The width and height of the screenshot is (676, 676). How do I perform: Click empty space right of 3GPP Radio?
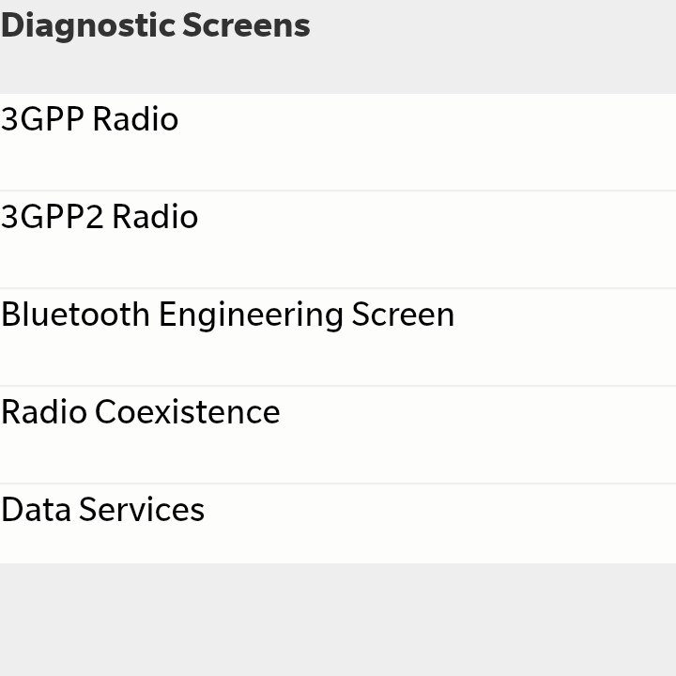click(427, 142)
